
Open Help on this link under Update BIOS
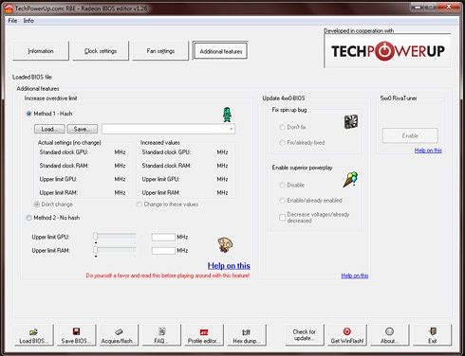(355, 276)
